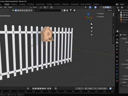Zoom the 3D viewport with magnifier icon

(91, 24)
